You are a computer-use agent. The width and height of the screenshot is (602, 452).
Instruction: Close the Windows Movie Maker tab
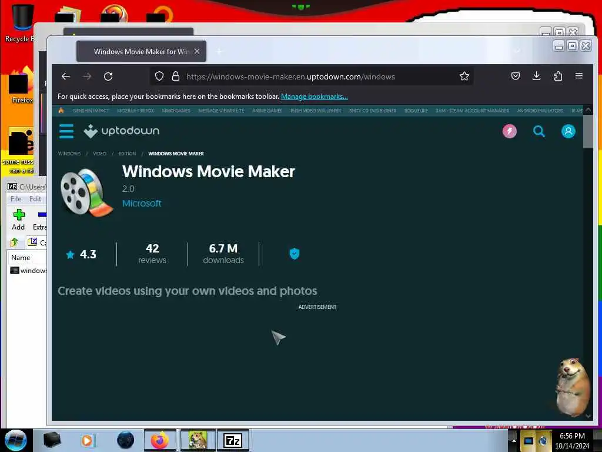click(197, 51)
